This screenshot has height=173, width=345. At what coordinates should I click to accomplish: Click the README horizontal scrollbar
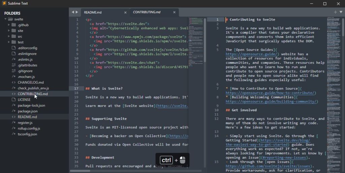(x=80, y=171)
